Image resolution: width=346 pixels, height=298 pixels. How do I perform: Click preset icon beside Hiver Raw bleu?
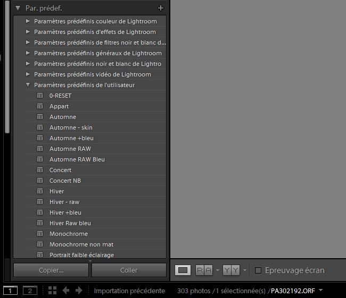(x=40, y=223)
